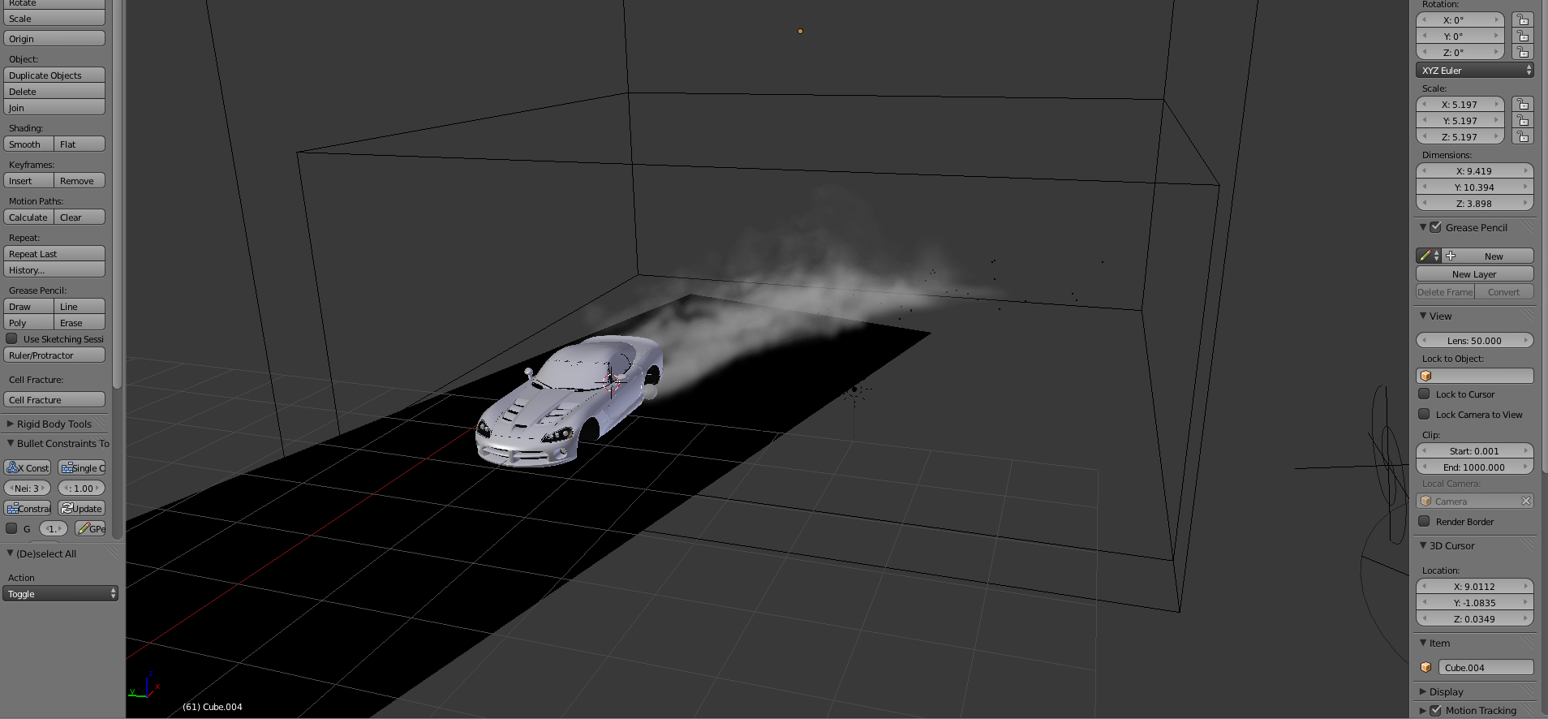Open the XYZ Euler rotation mode dropdown

[x=1474, y=71]
